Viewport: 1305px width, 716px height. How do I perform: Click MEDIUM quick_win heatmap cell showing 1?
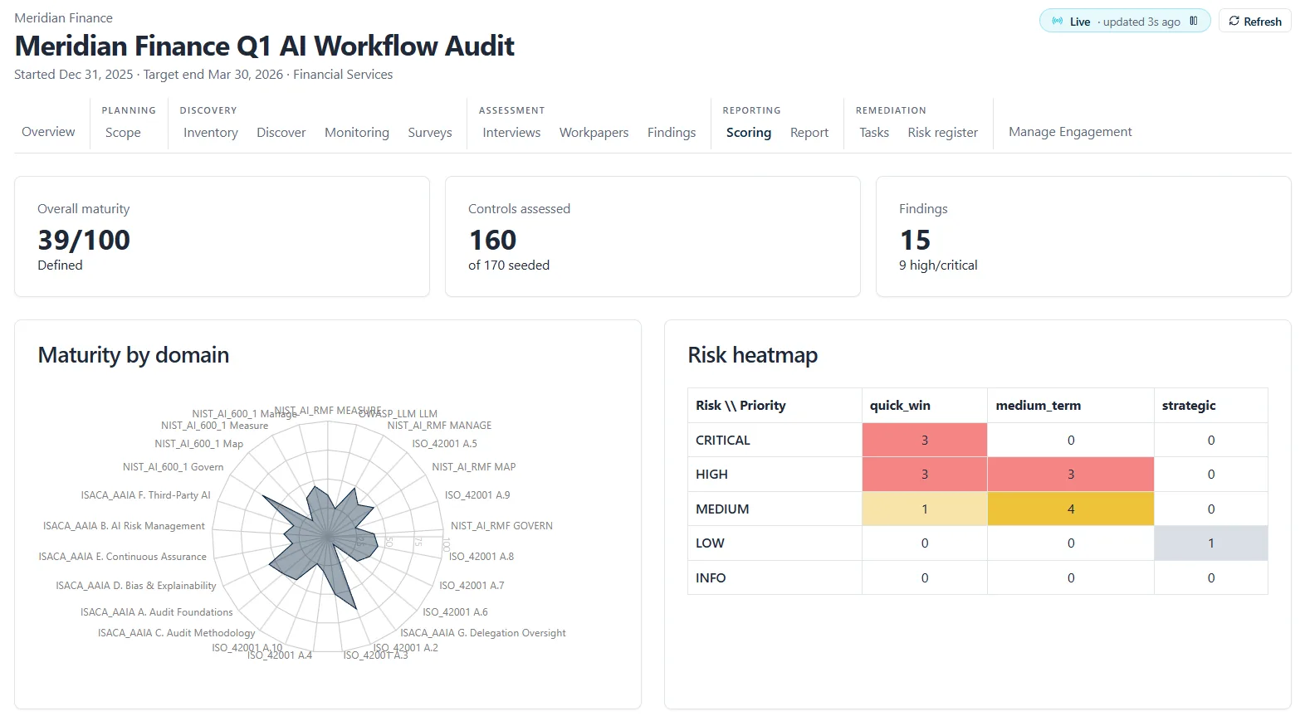click(925, 509)
